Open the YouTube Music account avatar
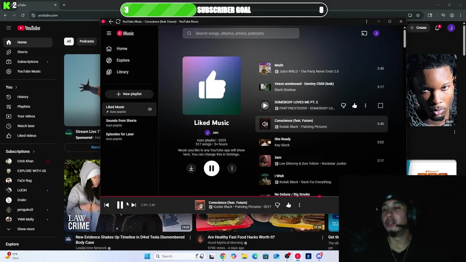The height and width of the screenshot is (262, 466). pyautogui.click(x=376, y=33)
